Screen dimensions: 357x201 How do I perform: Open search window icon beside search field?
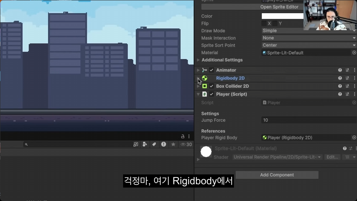[136, 144]
